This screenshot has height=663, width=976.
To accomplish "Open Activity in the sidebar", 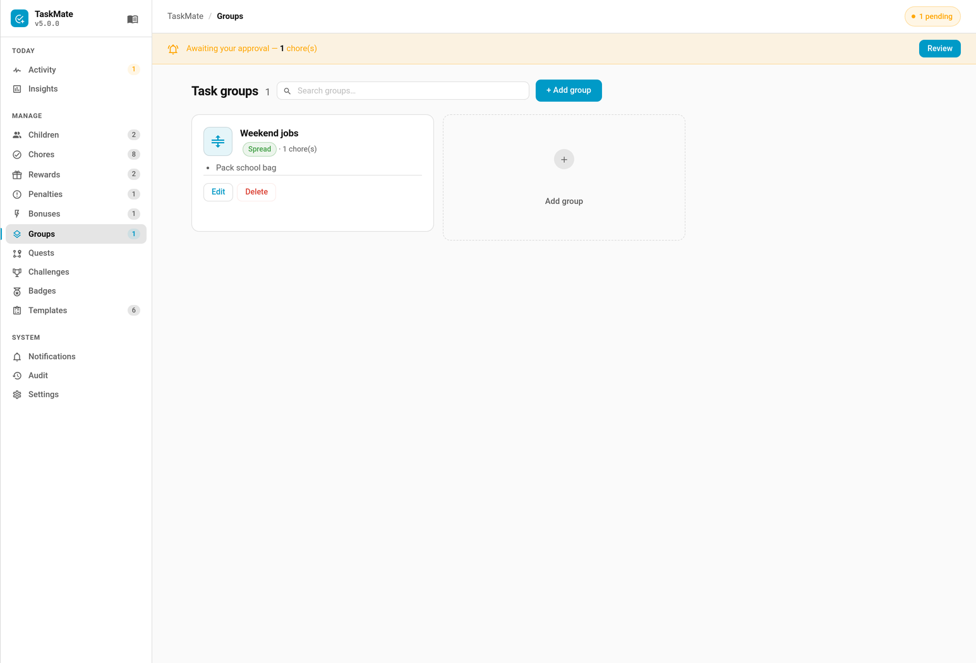I will [76, 69].
